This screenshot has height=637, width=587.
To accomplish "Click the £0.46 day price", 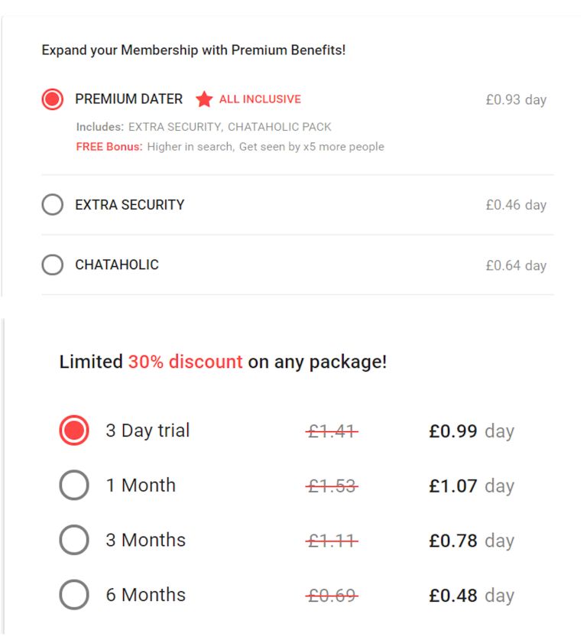I will tap(516, 206).
